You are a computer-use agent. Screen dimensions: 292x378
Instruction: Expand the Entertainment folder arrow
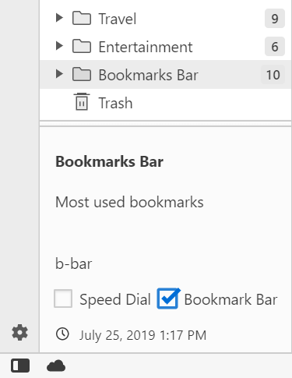pyautogui.click(x=59, y=46)
